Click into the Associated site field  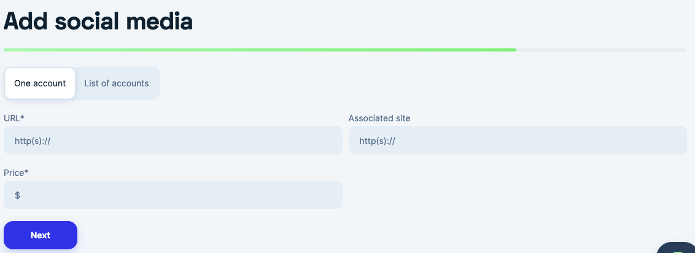coord(518,140)
